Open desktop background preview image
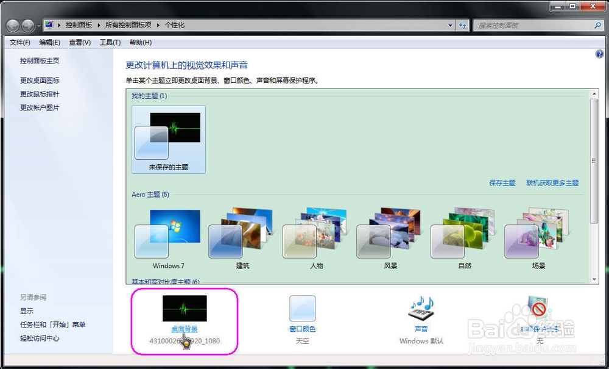Viewport: 609px width, 369px height. pos(185,309)
